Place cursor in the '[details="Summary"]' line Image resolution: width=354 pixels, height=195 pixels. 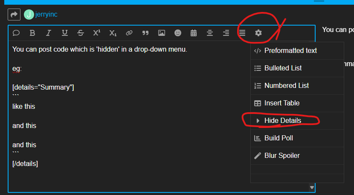[43, 87]
